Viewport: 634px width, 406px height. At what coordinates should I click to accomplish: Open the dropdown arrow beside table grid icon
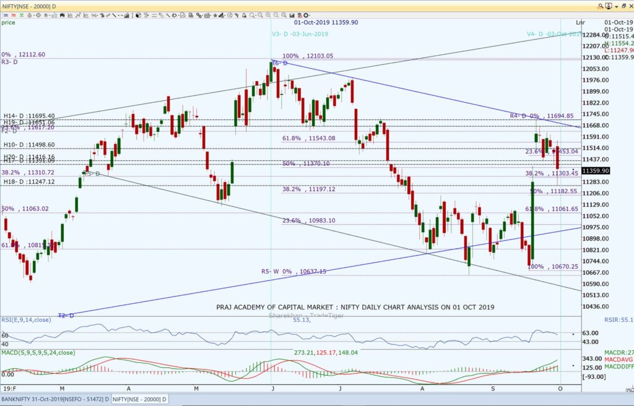[211, 15]
